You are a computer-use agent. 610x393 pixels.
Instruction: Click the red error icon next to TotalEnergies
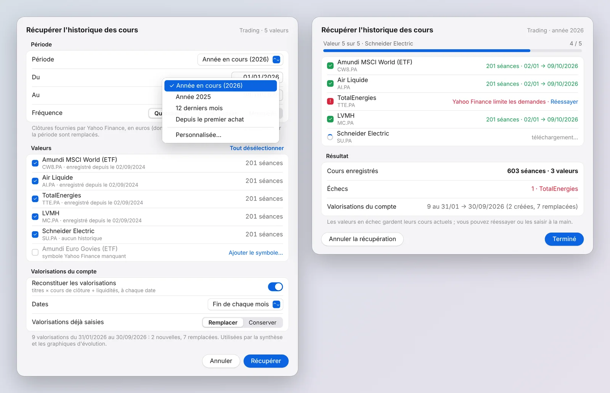(330, 101)
